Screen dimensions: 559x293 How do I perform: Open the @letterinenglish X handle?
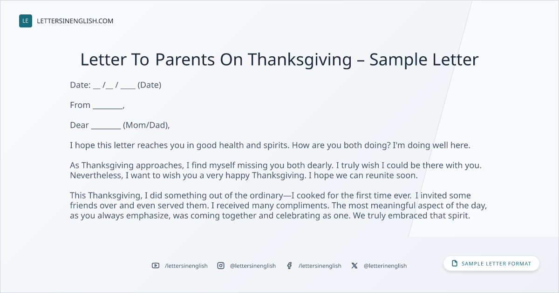pos(385,266)
